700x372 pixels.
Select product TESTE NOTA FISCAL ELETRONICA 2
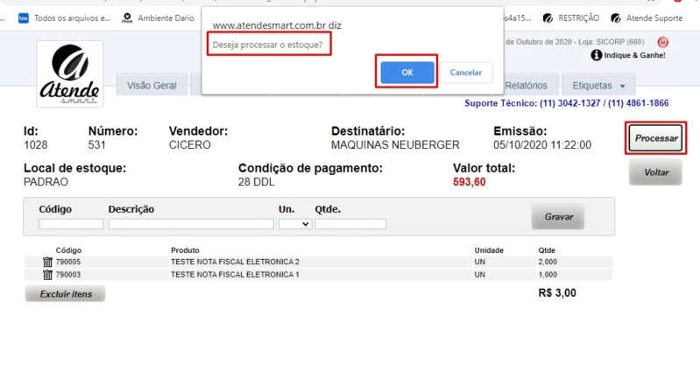tap(235, 262)
